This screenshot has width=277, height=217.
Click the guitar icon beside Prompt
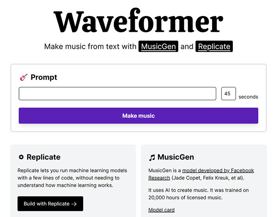pos(24,78)
